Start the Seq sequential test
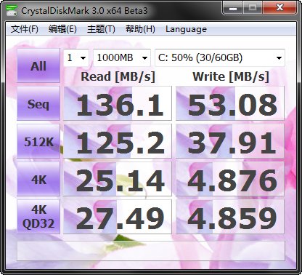This screenshot has height=275, width=302. coord(38,103)
